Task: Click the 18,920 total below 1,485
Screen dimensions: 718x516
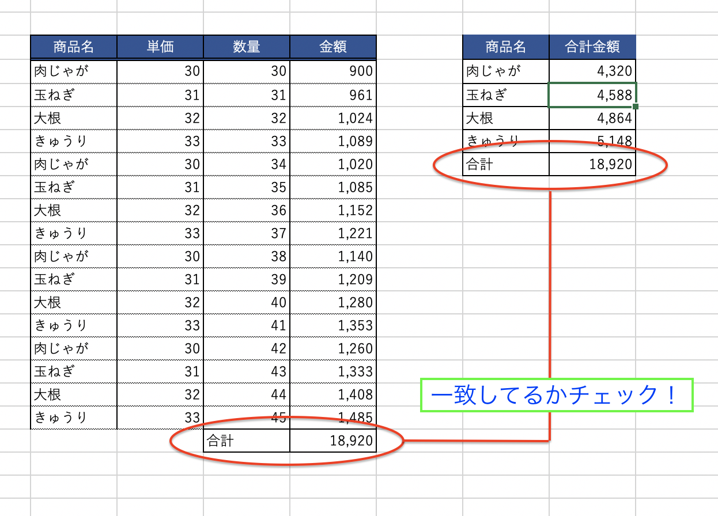Action: (333, 441)
